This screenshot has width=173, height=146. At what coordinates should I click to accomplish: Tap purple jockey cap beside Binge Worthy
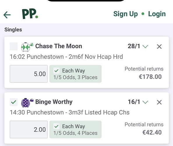point(32,100)
